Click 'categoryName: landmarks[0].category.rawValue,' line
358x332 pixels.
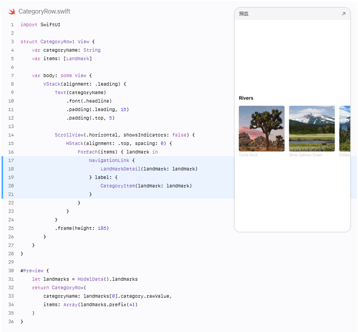(x=108, y=296)
